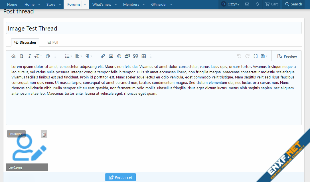Click the insert image icon
The image size is (310, 182).
(x=111, y=56)
